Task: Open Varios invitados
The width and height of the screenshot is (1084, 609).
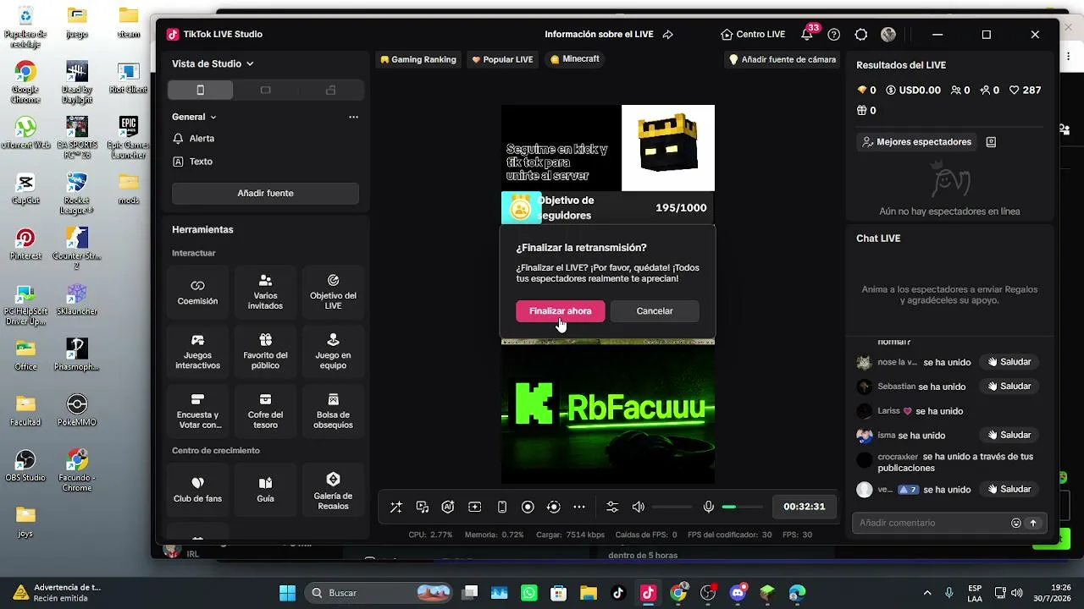Action: 265,293
